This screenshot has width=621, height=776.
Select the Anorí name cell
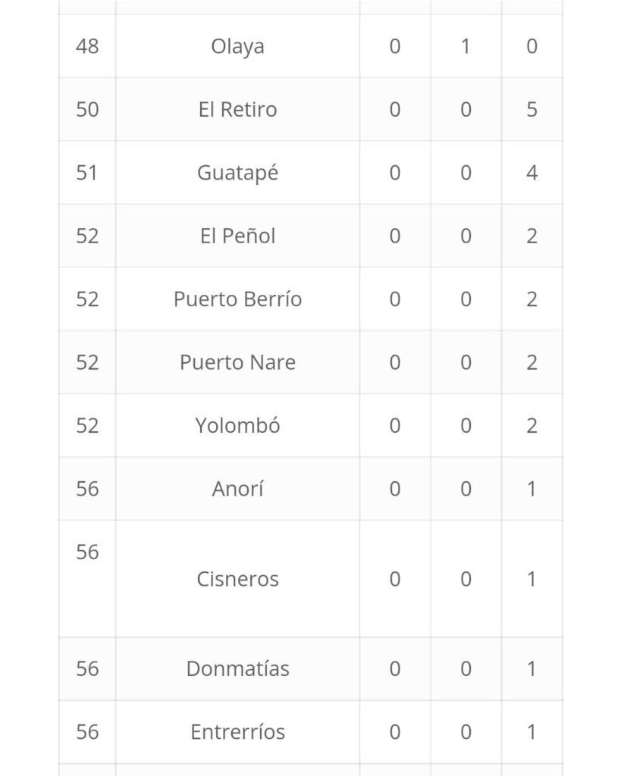click(237, 489)
